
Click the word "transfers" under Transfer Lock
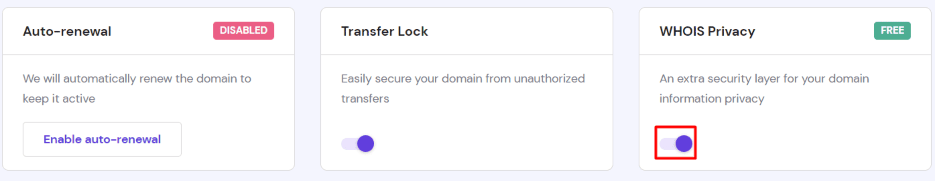point(365,99)
